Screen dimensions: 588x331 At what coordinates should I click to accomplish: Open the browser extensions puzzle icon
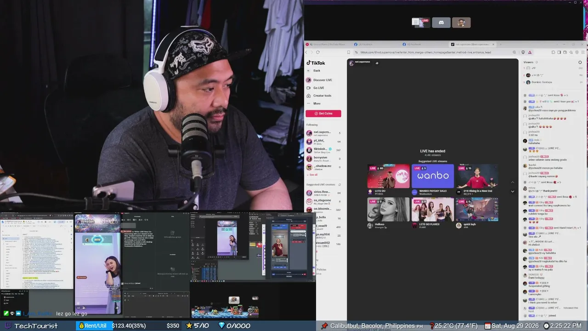pos(553,52)
